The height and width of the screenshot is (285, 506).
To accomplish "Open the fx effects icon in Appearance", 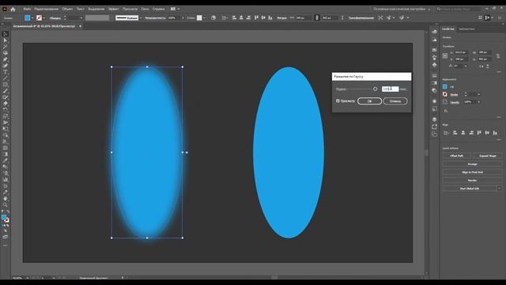I will pyautogui.click(x=446, y=111).
